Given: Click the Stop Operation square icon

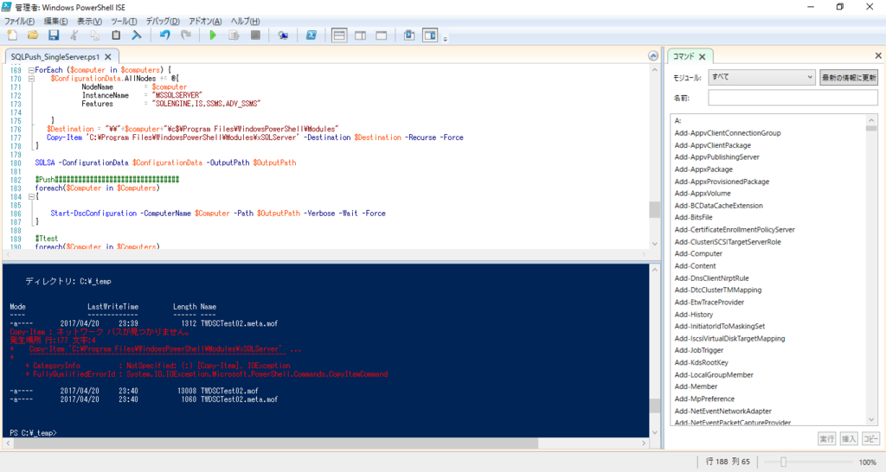Looking at the screenshot, I should [255, 35].
